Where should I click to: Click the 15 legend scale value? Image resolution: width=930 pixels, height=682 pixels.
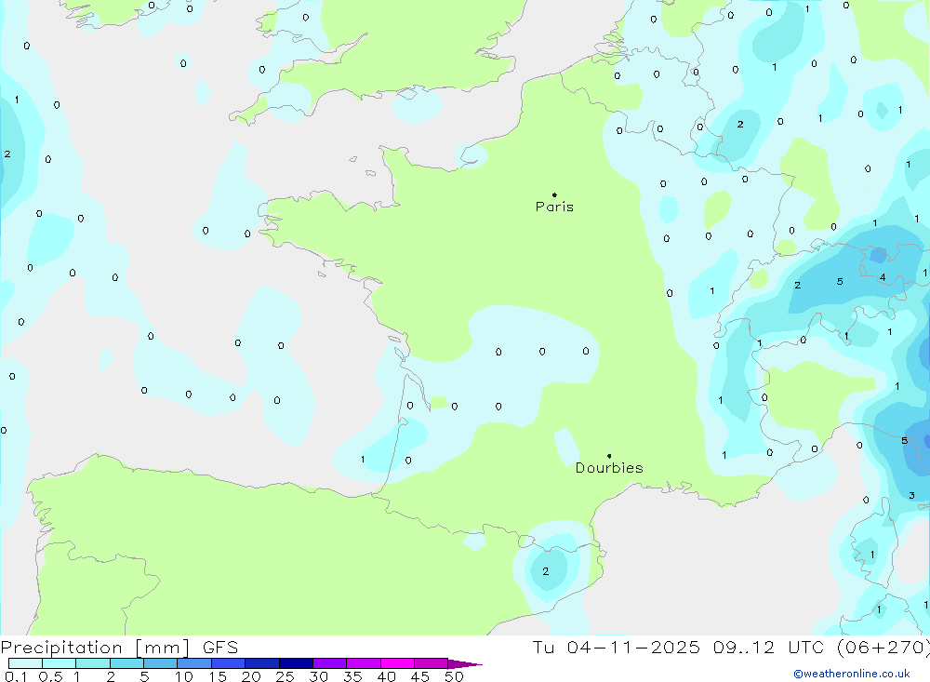coord(217,676)
